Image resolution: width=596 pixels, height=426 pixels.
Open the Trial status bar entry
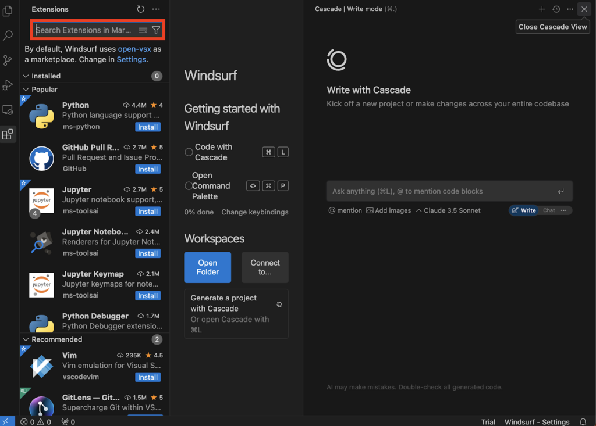(x=488, y=422)
